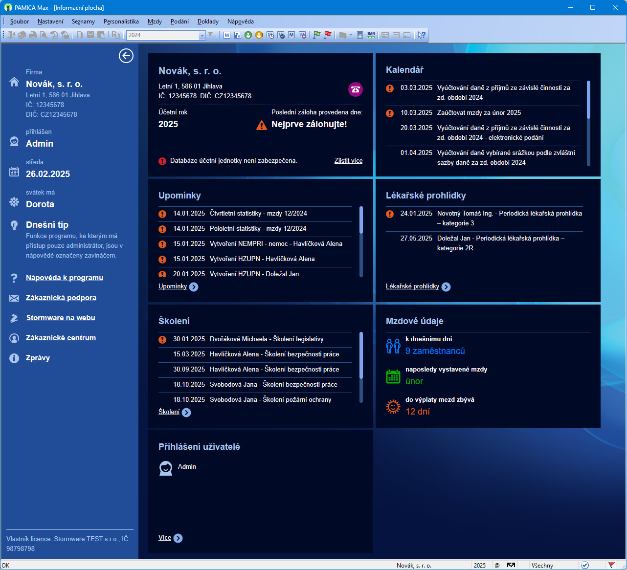Open Stormware na webu link
627x570 pixels.
coord(61,318)
